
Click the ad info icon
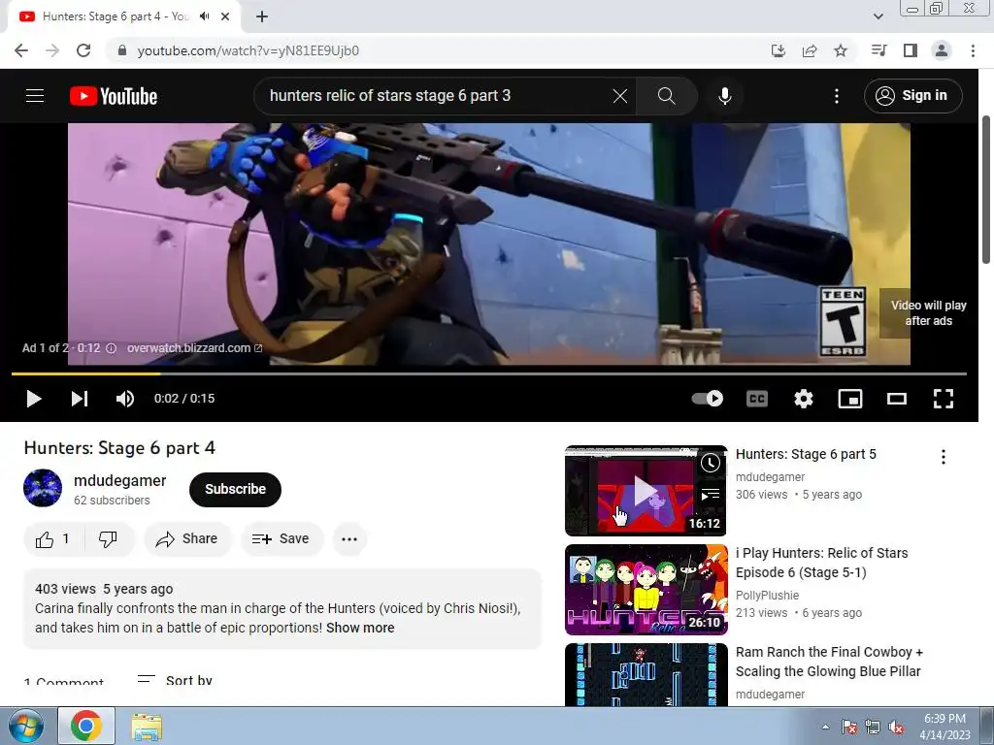tap(111, 348)
